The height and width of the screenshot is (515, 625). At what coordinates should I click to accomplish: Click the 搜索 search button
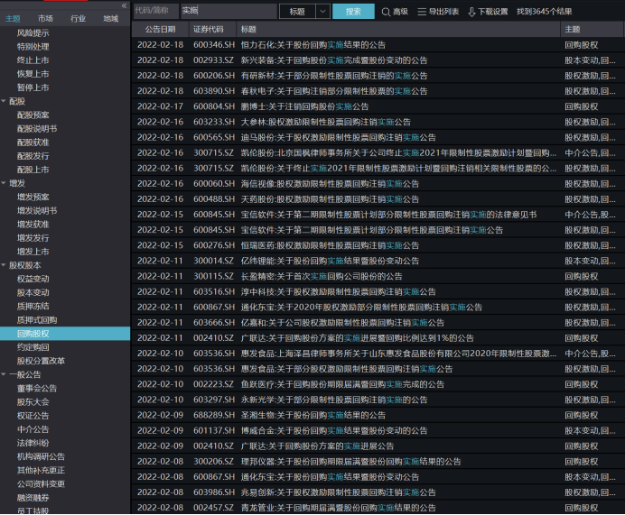353,12
